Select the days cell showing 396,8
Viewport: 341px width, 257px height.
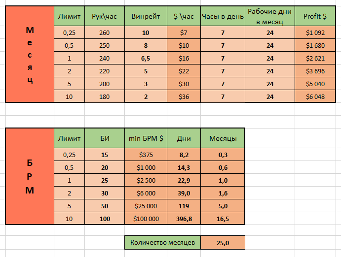pyautogui.click(x=184, y=219)
